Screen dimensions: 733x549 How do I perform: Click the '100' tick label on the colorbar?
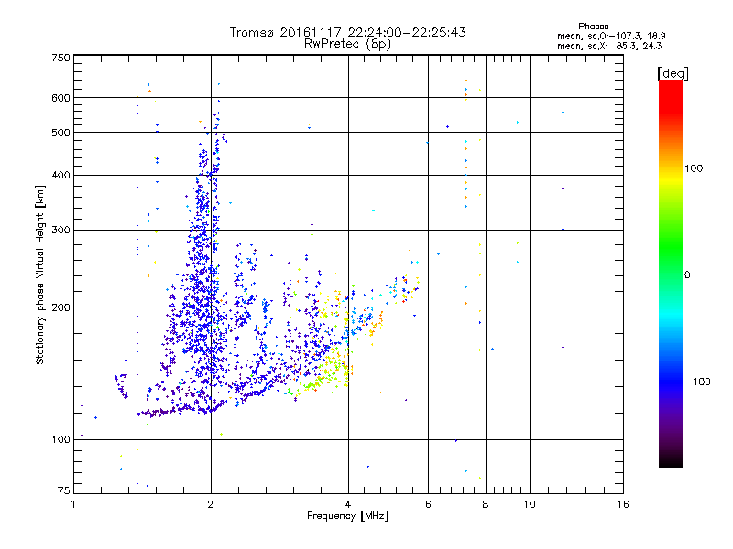[694, 168]
